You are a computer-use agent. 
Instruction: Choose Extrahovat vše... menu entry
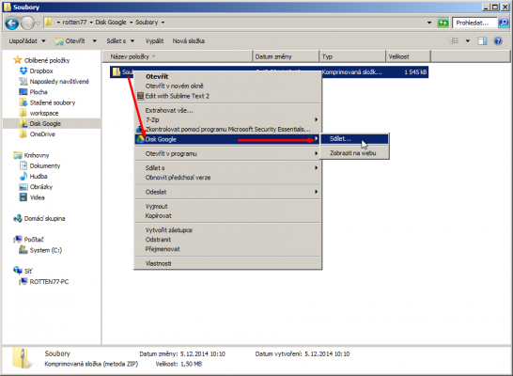(x=227, y=111)
